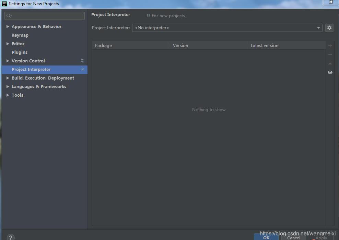
Task: Expand Languages & Frameworks arrow
Action: tap(8, 87)
